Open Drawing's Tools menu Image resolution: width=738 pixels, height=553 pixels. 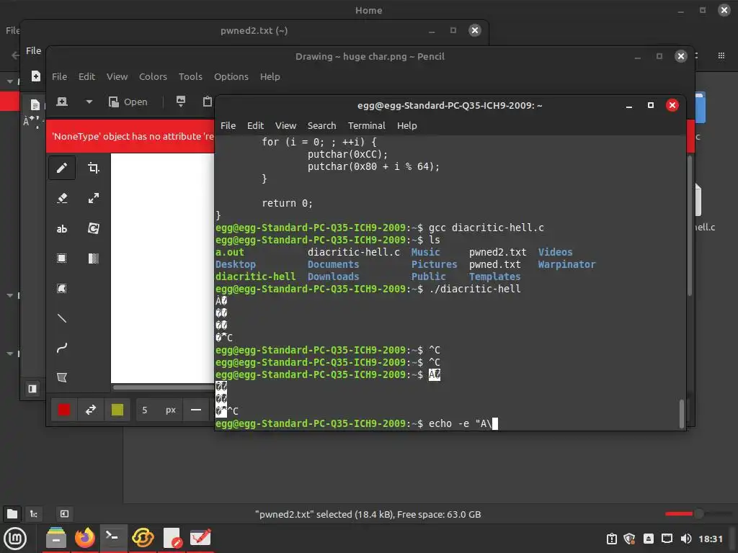click(190, 76)
